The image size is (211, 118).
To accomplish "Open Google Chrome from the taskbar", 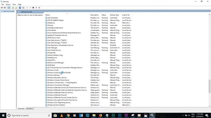I will 68,115.
